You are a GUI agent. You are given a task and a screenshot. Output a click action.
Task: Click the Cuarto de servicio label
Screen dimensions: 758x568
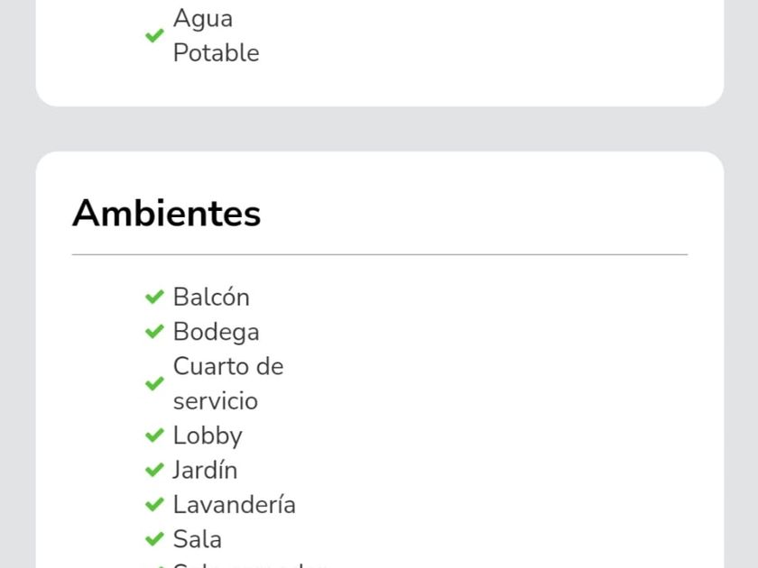228,384
